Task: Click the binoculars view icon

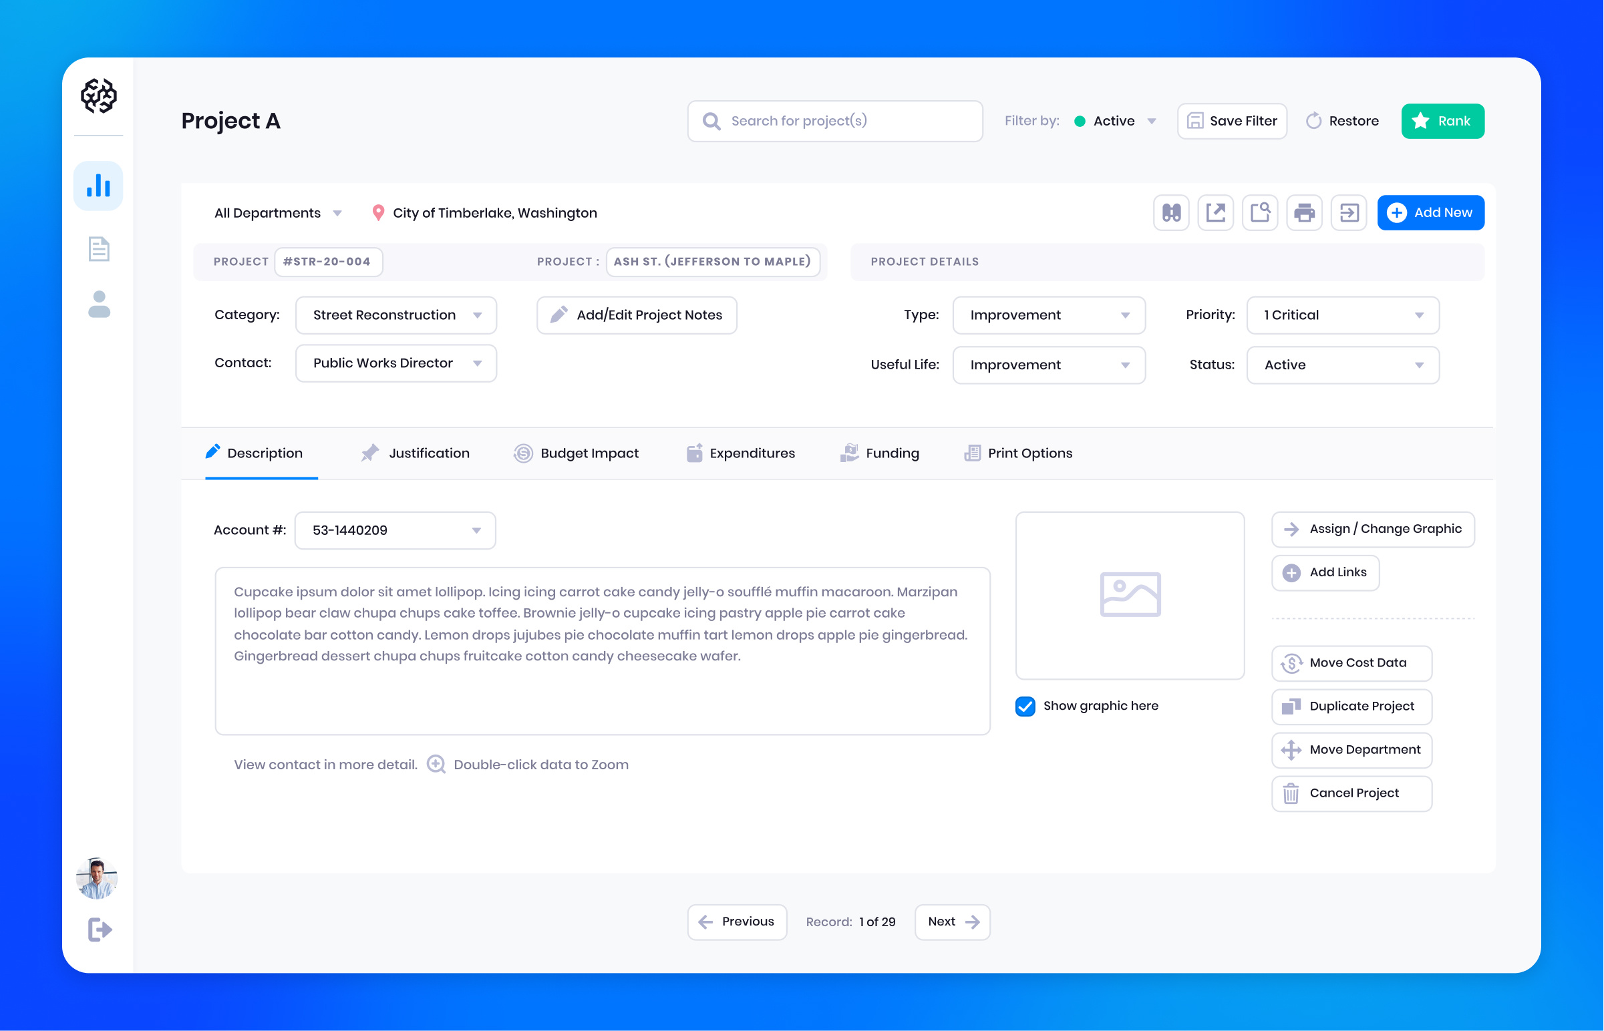Action: click(1170, 212)
